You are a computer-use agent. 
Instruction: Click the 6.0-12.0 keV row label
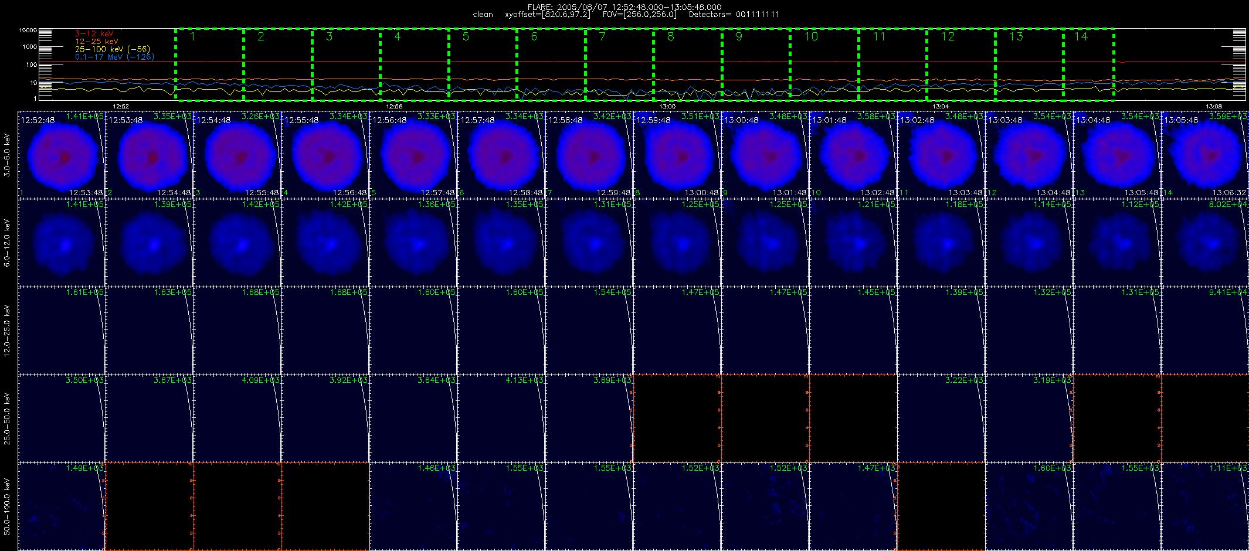coord(7,243)
